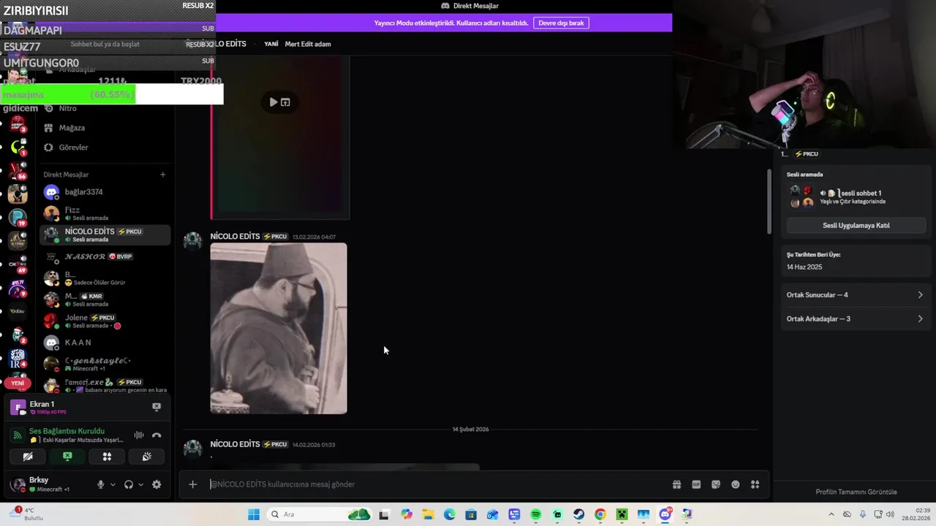The width and height of the screenshot is (936, 526).
Task: Open Nitro in sidebar
Action: 105,108
